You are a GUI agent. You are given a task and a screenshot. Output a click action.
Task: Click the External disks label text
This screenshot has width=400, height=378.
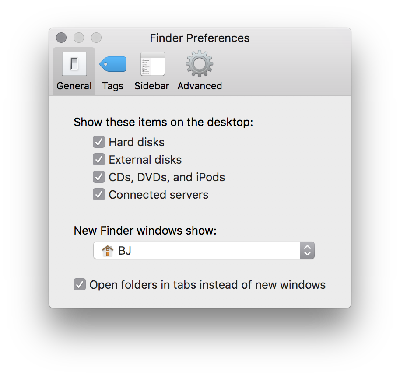(x=145, y=160)
